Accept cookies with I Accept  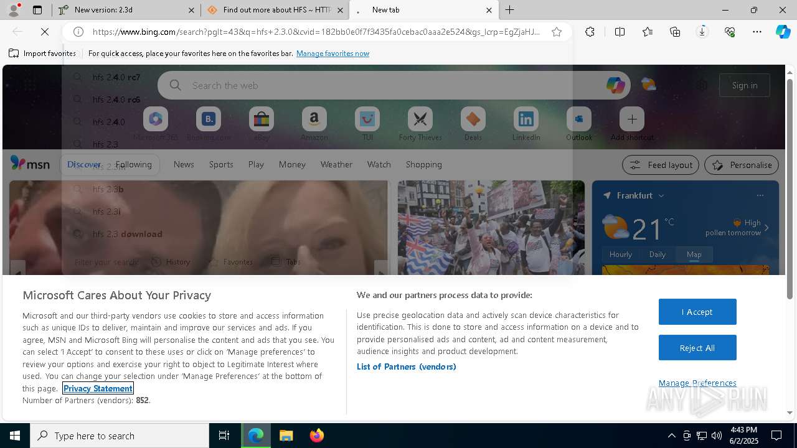click(x=697, y=312)
